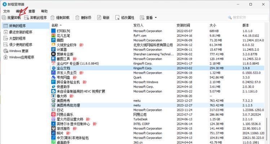Click the 火绒安全软件 program icon
The image size is (270, 144).
tap(53, 45)
